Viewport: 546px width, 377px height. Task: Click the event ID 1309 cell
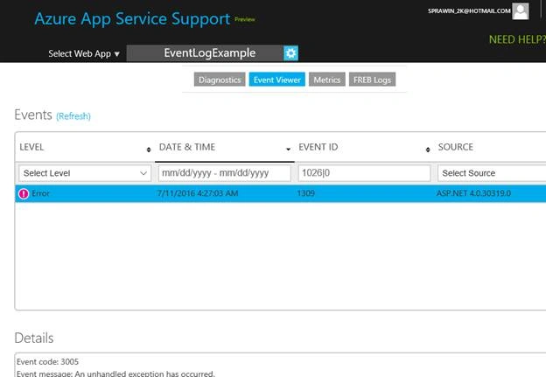[306, 193]
